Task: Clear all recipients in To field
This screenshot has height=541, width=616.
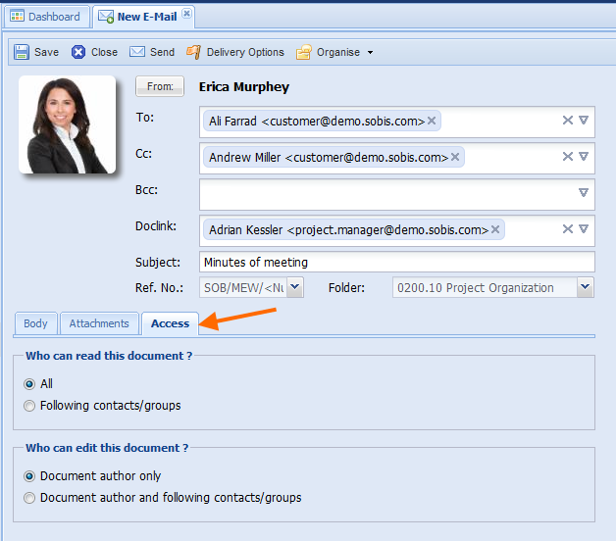Action: [567, 121]
